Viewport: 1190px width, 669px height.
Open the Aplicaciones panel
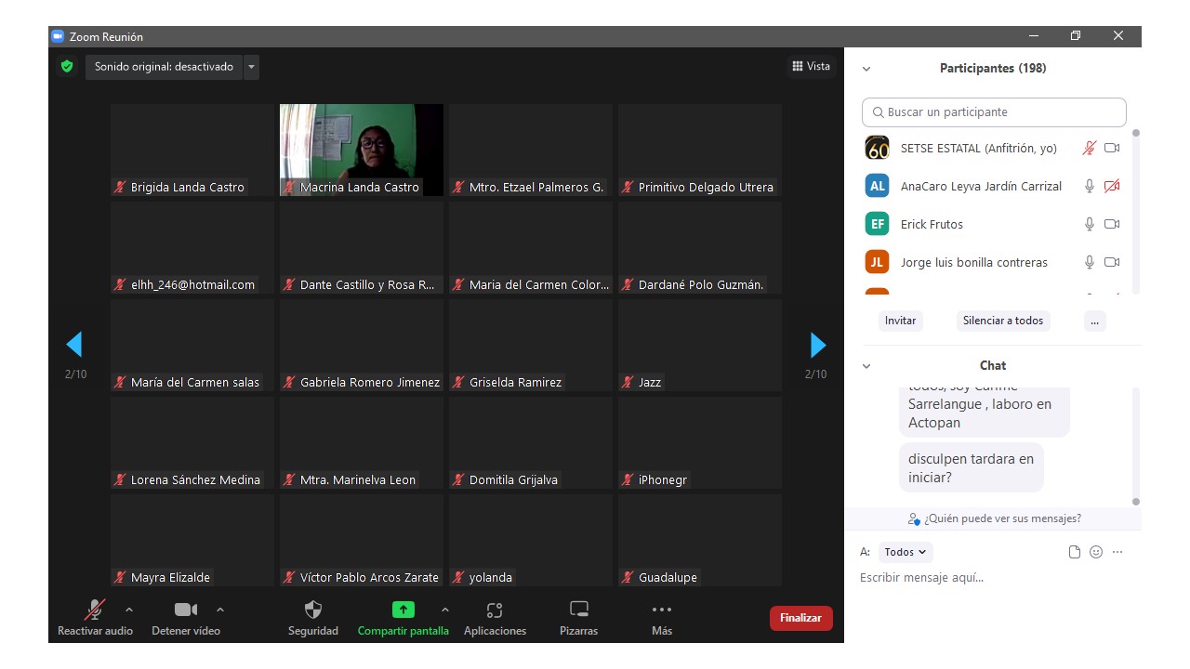495,610
